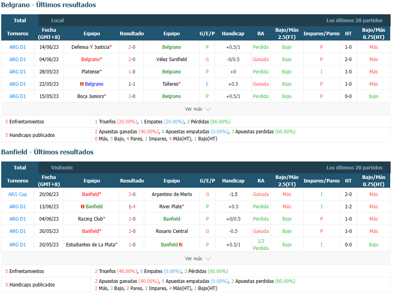The height and width of the screenshot is (294, 393).
Task: Select date '20/06/23' in Banfield table
Action: point(49,194)
